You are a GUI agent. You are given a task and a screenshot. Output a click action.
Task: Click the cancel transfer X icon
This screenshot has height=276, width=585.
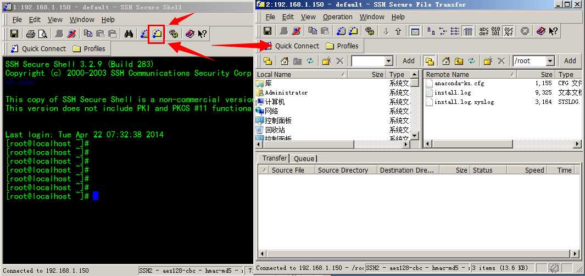(525, 31)
